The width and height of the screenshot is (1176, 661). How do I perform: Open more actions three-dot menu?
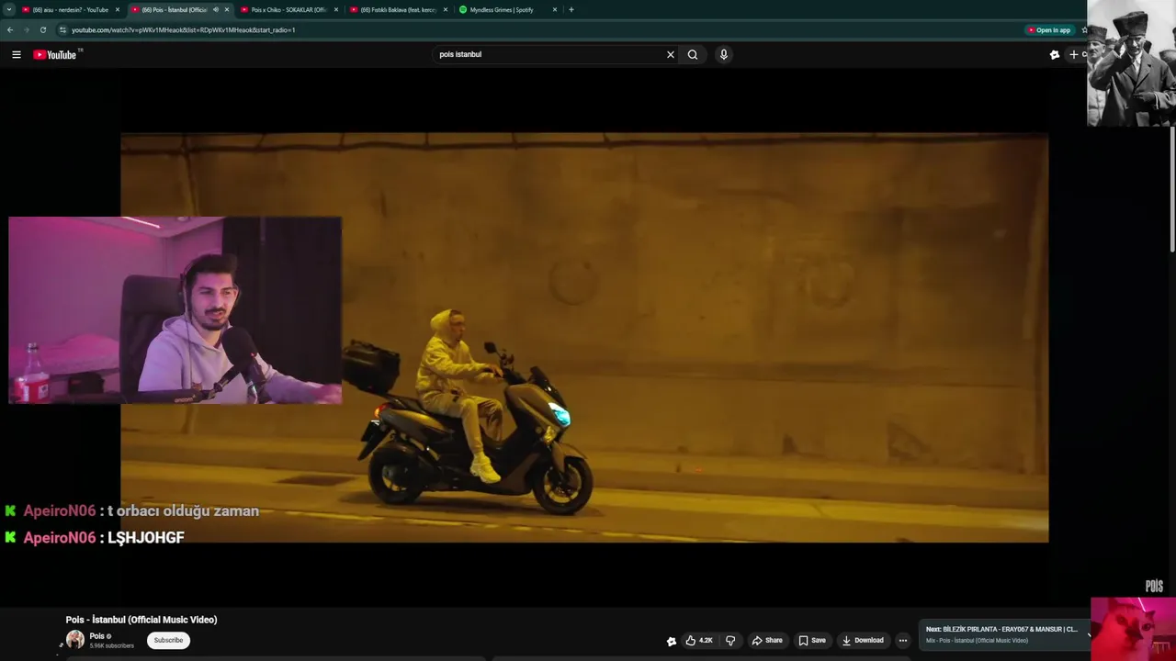tap(903, 640)
